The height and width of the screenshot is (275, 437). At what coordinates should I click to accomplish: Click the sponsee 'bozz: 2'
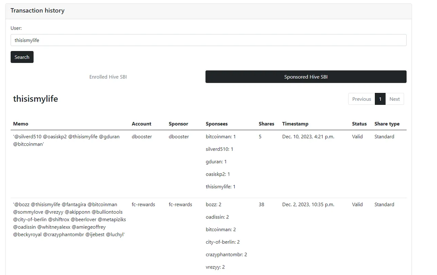click(213, 205)
